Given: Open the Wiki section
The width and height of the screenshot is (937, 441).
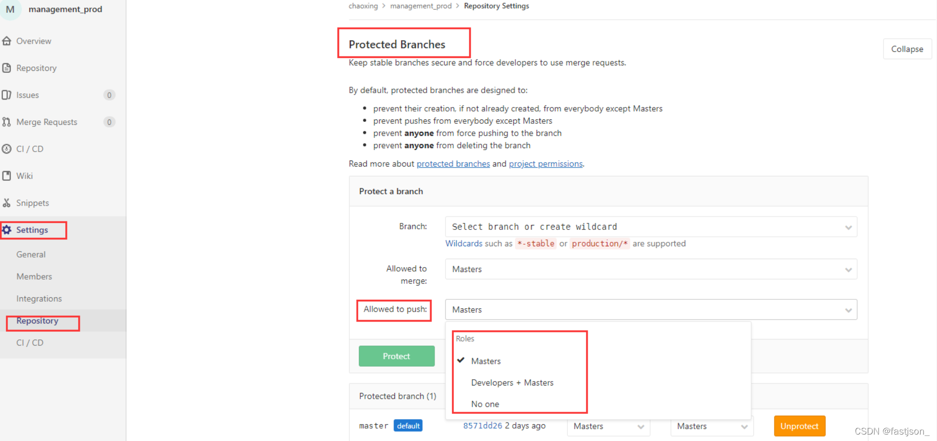Looking at the screenshot, I should [25, 175].
